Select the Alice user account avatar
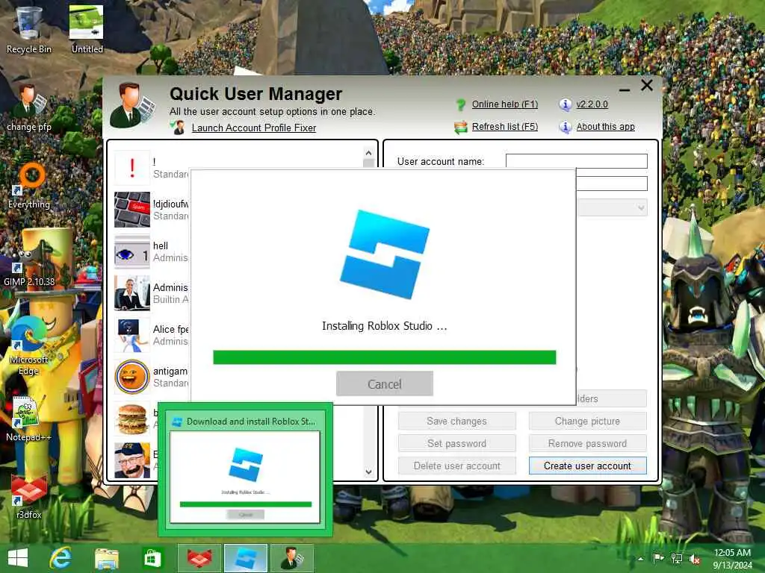Screen dimensions: 765x573 click(132, 335)
